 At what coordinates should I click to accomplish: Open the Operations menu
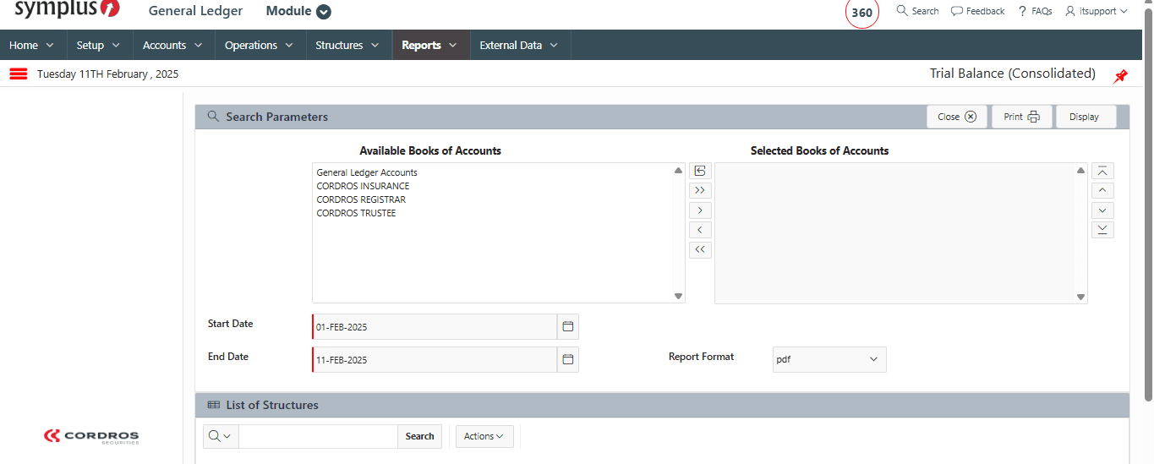[x=259, y=46]
